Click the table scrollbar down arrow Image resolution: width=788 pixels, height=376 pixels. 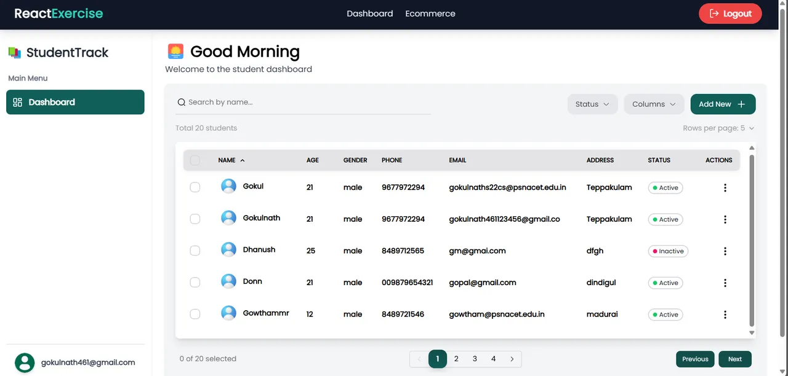pyautogui.click(x=752, y=332)
